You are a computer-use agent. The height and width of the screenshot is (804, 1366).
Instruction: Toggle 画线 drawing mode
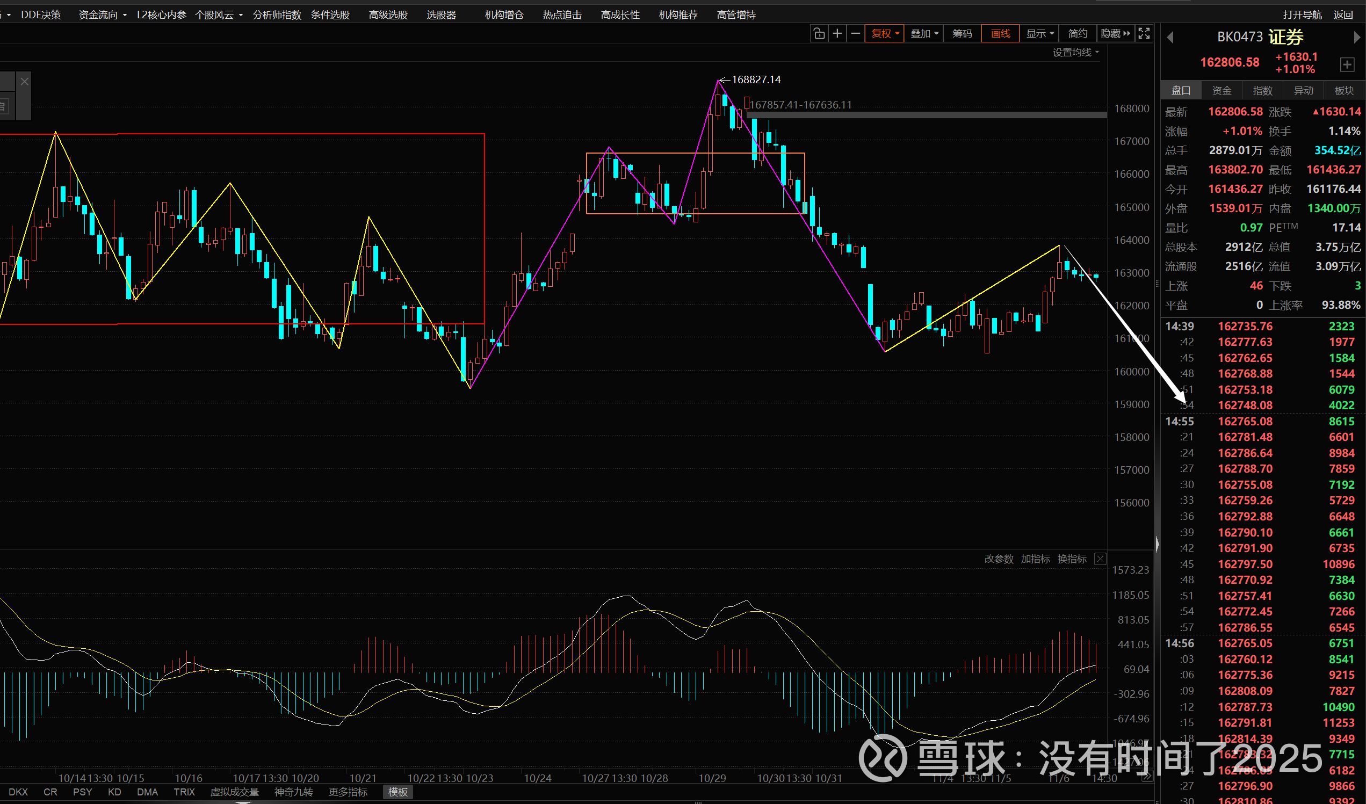point(1000,34)
